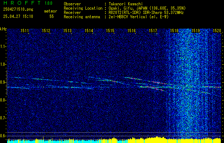Click the 1511 time marker
This screenshot has width=224, height=143.
pos(25,31)
